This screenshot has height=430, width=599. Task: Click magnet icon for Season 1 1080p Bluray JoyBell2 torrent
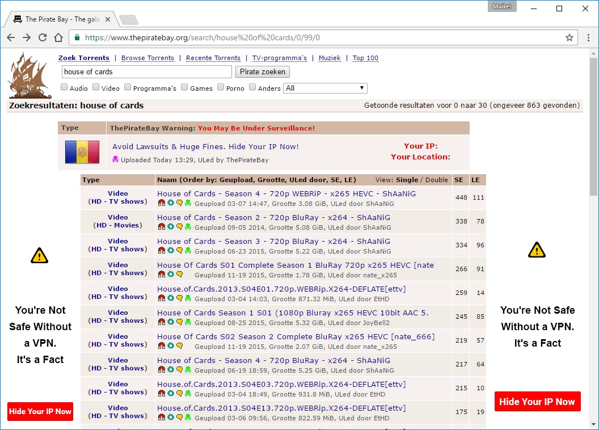tap(162, 322)
